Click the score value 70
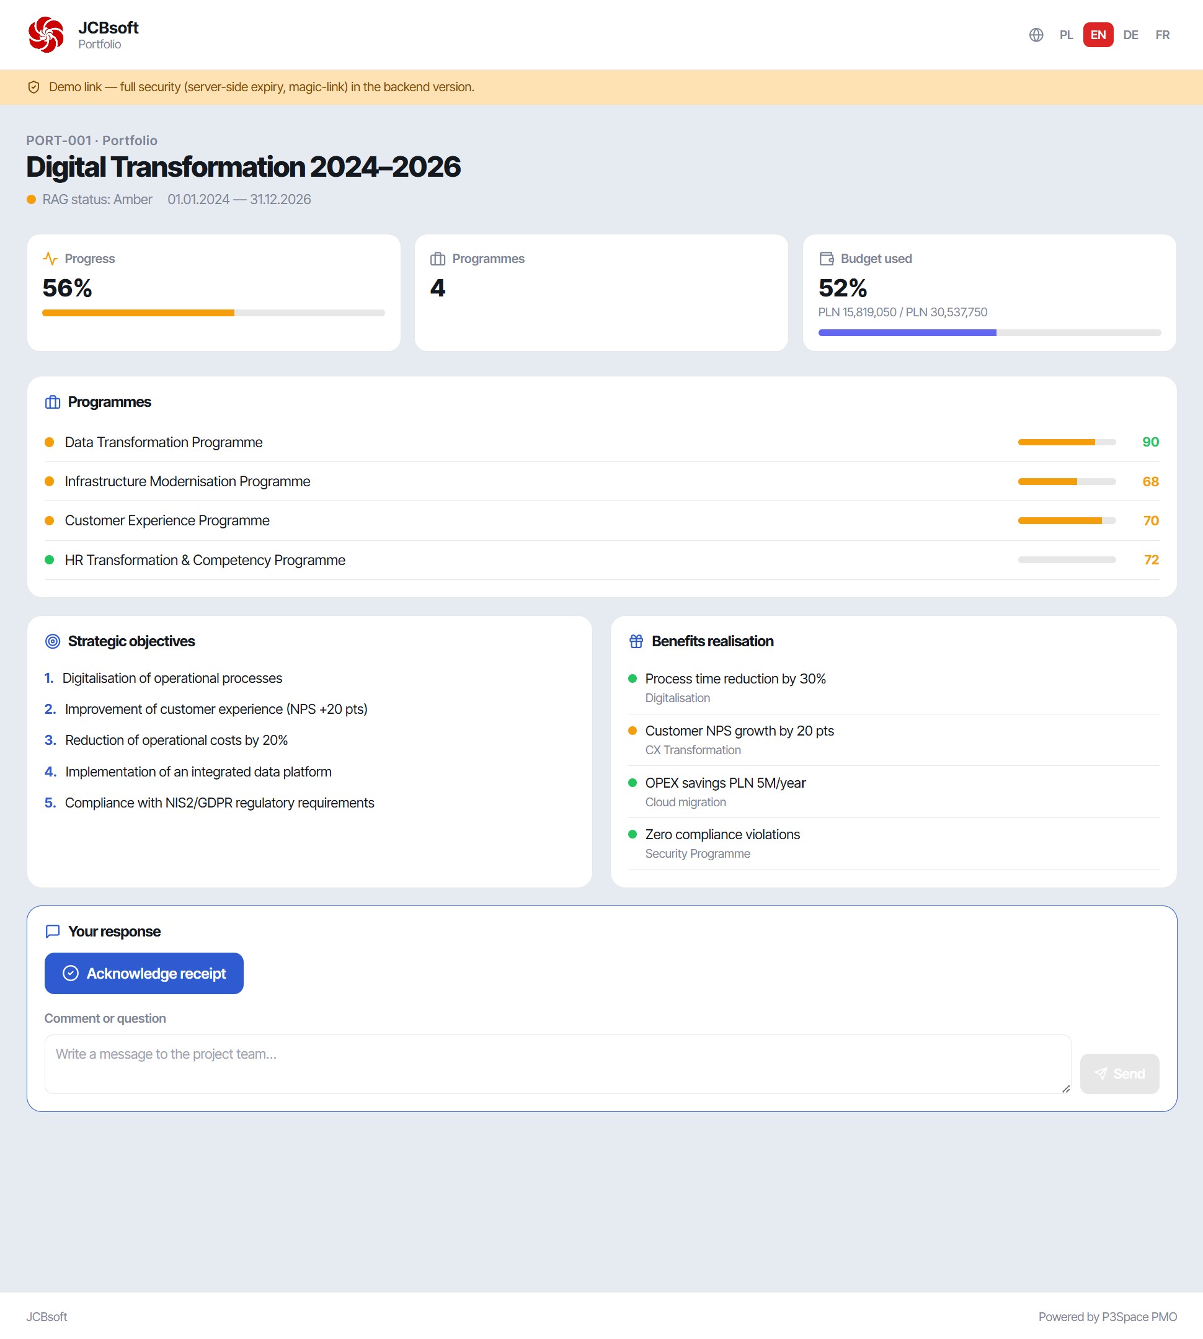 [1151, 521]
